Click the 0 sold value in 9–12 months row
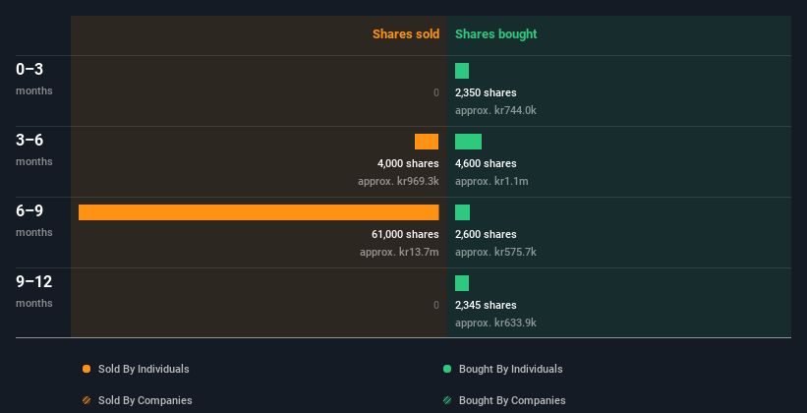The width and height of the screenshot is (807, 413). coord(436,305)
